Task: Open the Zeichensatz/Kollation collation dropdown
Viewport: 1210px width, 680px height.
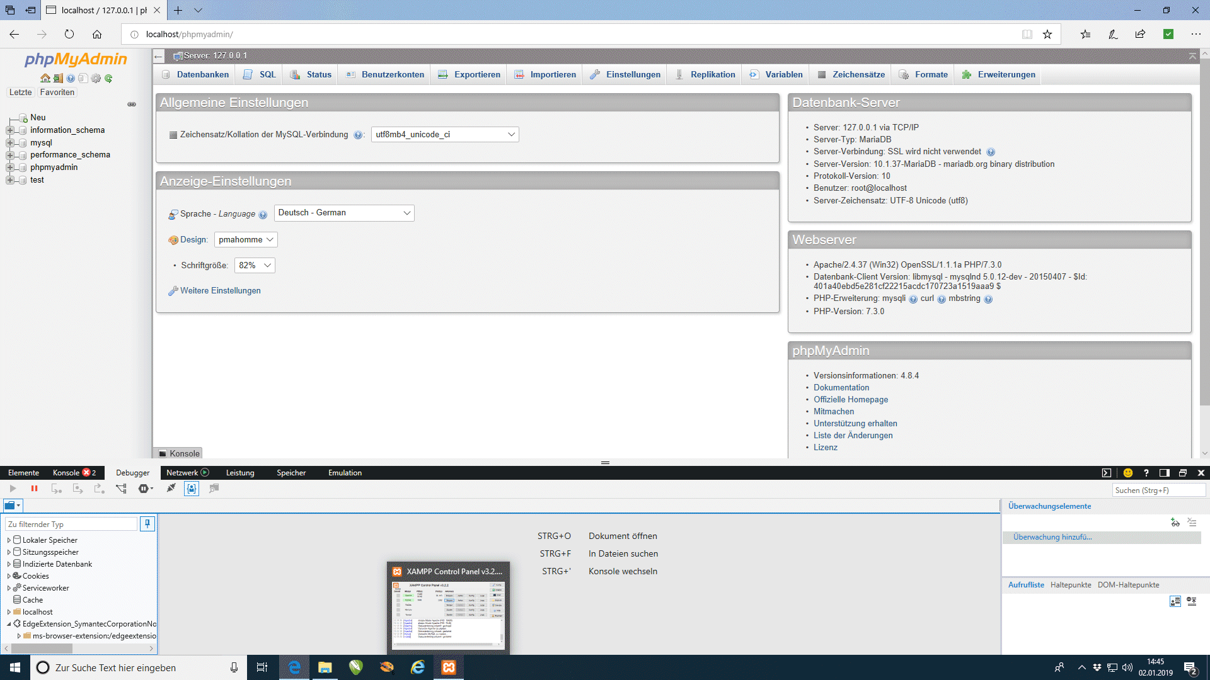Action: (x=445, y=135)
